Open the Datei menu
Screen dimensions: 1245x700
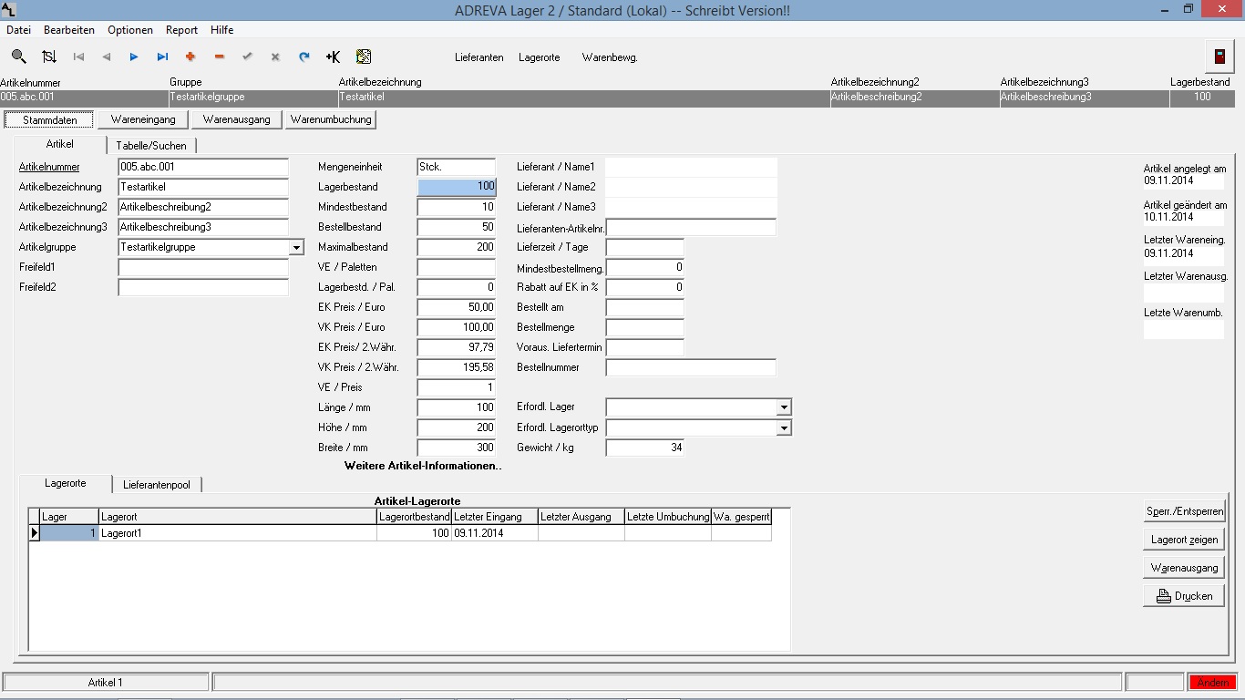(x=18, y=30)
